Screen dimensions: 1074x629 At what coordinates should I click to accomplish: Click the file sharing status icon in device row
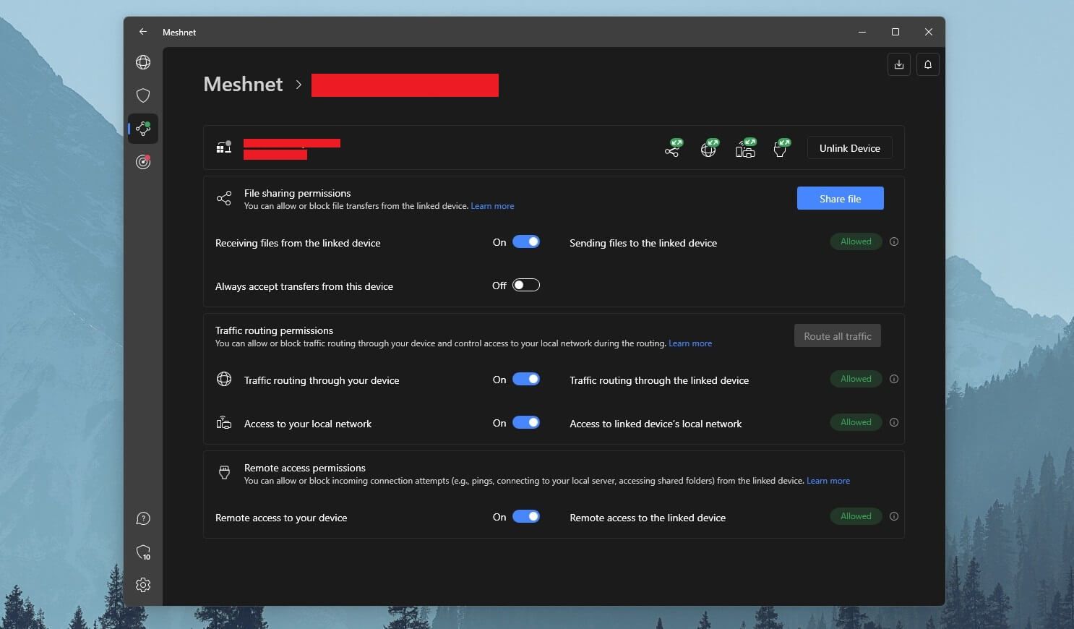tap(674, 148)
